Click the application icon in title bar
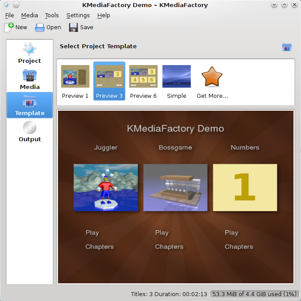The image size is (301, 301). 6,5
